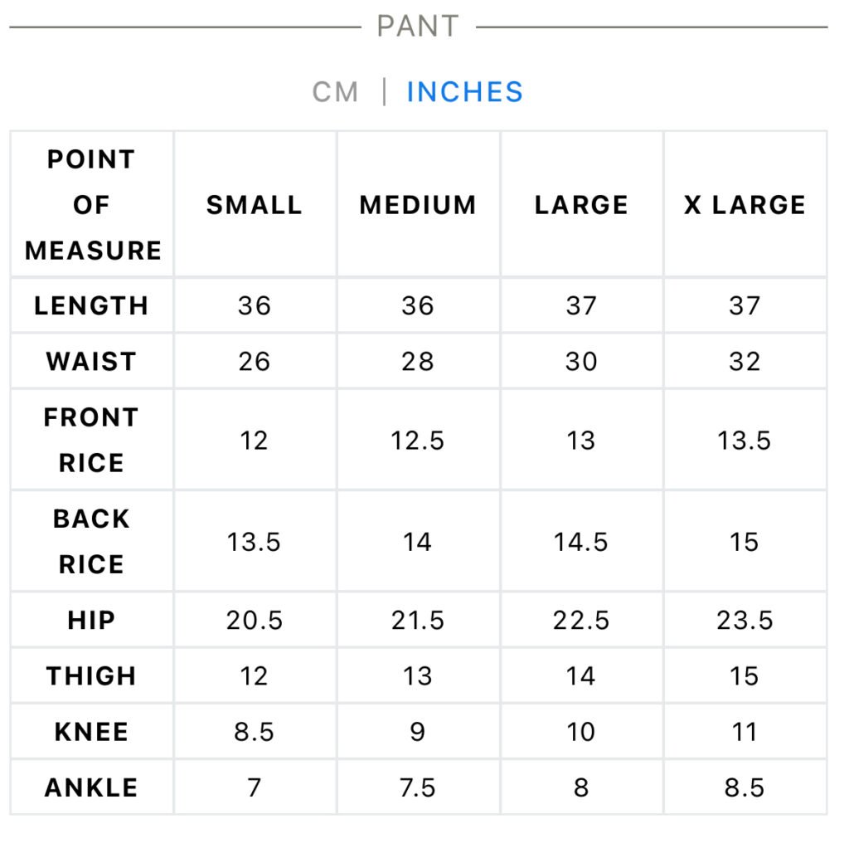Click the large back rice value 14.5

click(581, 543)
